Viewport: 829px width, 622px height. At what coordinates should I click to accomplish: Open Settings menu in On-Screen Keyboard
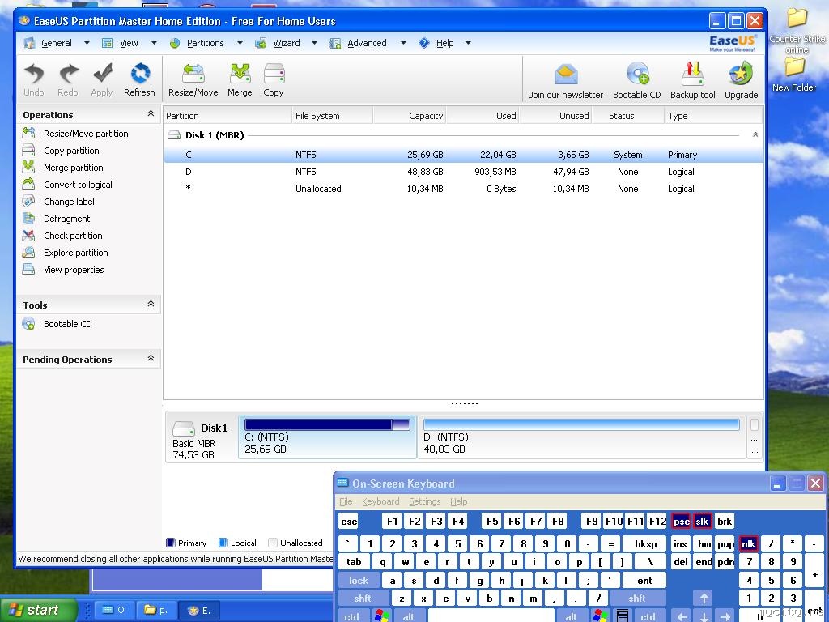pyautogui.click(x=424, y=501)
